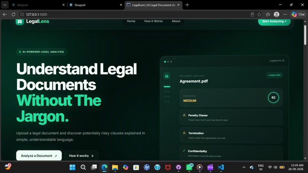Screen dimensions: 308x173
Task: Open the volume control tray icon
Action: (x=276, y=167)
